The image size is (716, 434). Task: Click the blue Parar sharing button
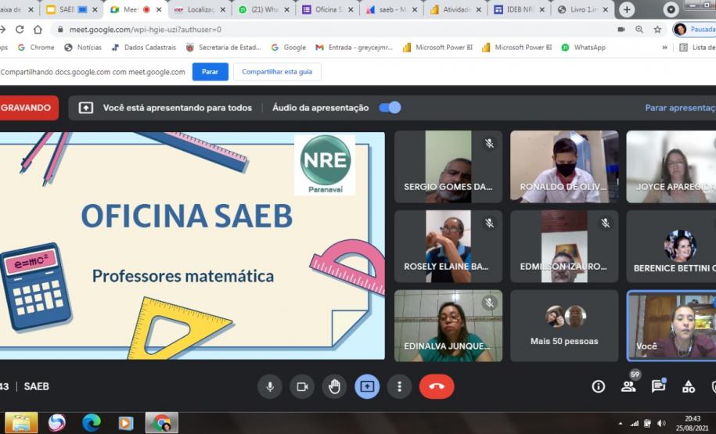tap(210, 72)
